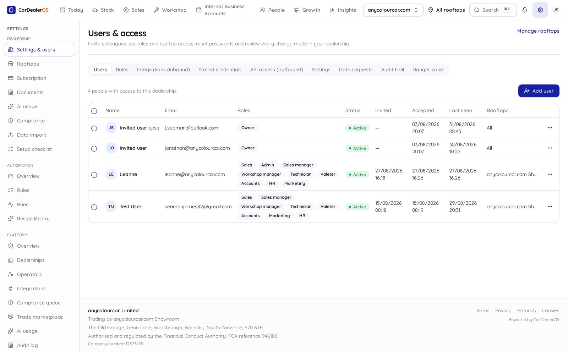Viewport: 568px width, 352px height.
Task: Click the CarDealerOS logo
Action: (x=28, y=10)
